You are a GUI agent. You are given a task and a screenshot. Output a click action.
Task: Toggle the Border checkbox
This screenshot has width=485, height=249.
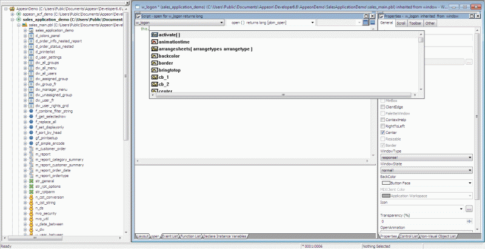383,145
